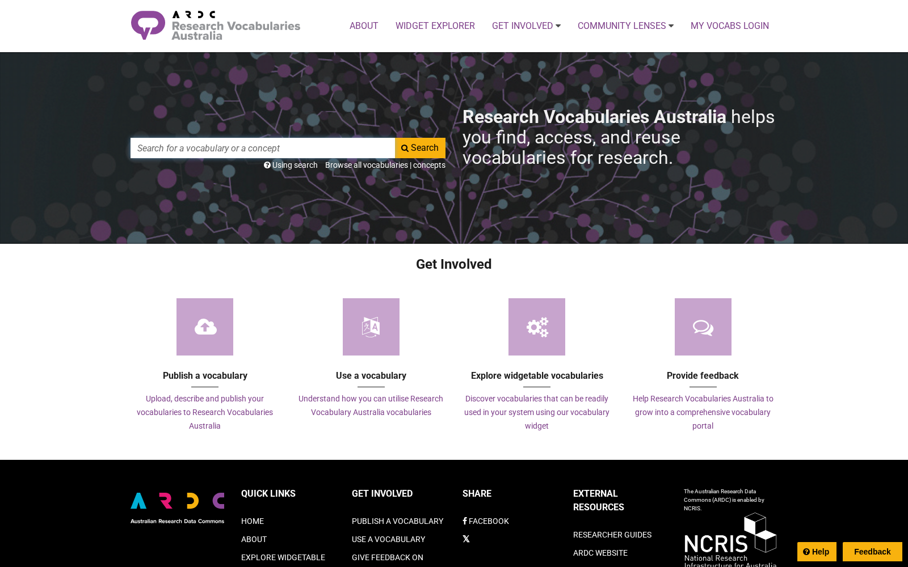Click 'Understand how you can utilise' description
This screenshot has width=908, height=567.
click(x=371, y=405)
